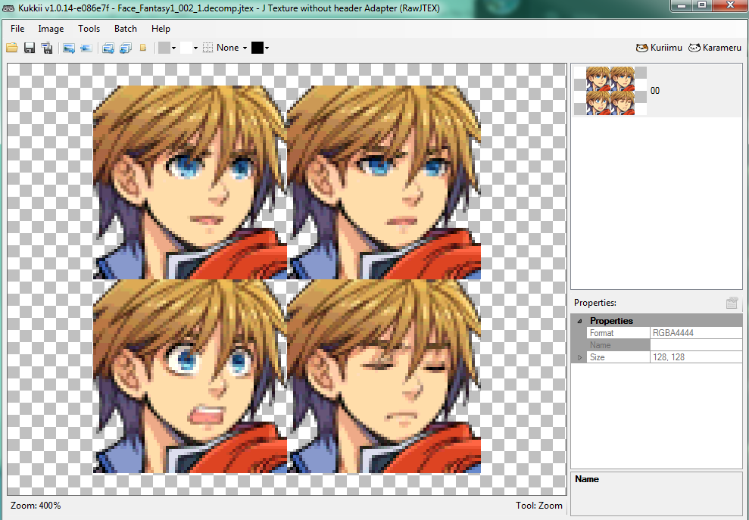The image size is (749, 520).
Task: Click the black border color swatch
Action: [257, 48]
